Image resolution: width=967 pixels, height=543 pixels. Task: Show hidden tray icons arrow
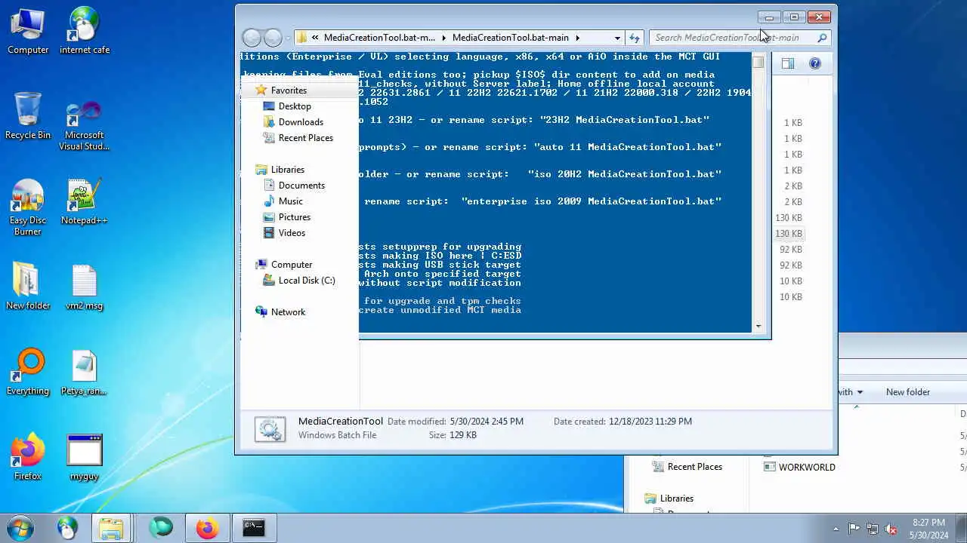(836, 529)
